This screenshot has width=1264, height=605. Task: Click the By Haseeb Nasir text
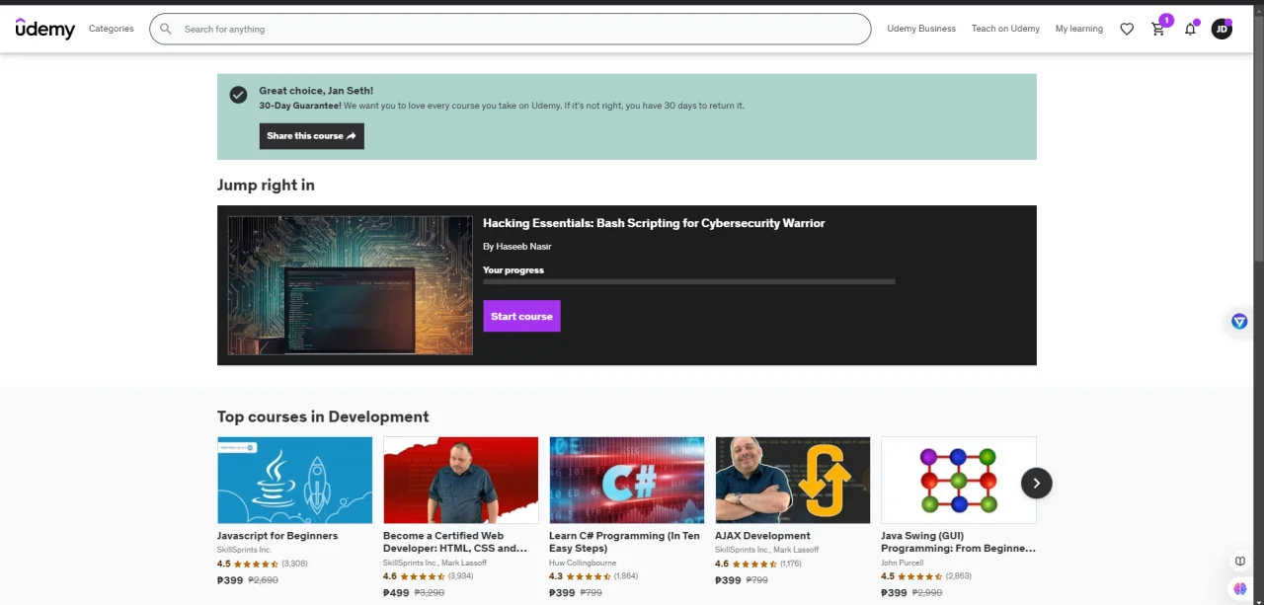(517, 247)
